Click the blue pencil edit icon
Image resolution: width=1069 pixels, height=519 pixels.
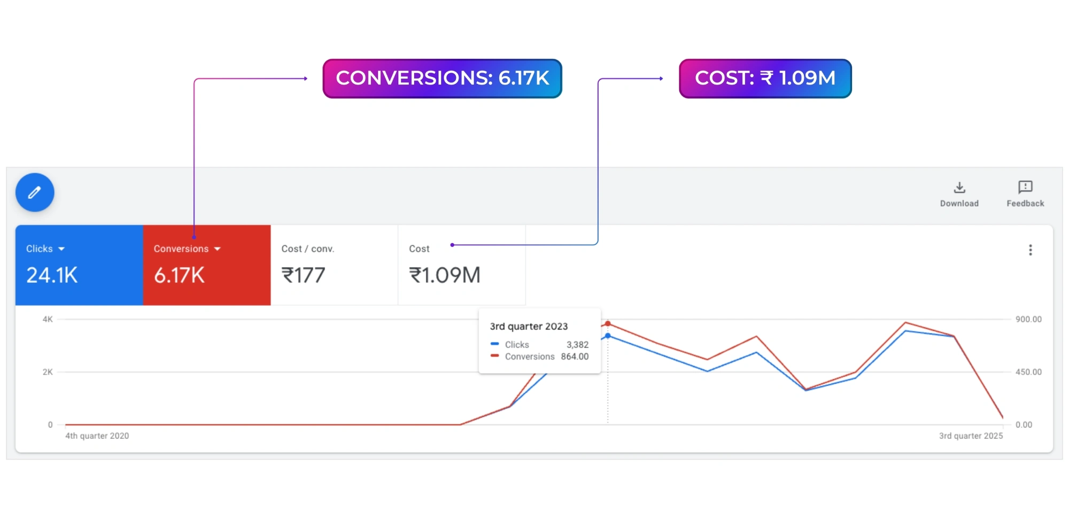tap(34, 192)
